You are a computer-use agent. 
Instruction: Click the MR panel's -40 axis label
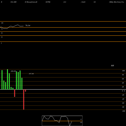click(x=123, y=99)
